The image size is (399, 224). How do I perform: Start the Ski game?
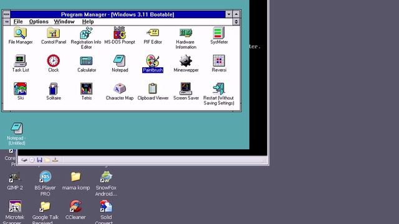[x=21, y=91]
